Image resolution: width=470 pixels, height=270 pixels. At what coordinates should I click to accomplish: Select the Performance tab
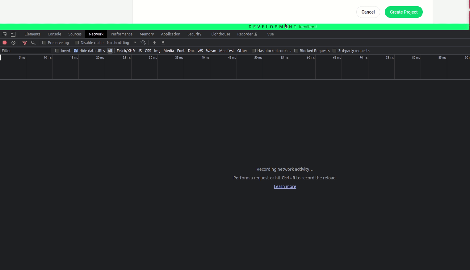coord(122,34)
